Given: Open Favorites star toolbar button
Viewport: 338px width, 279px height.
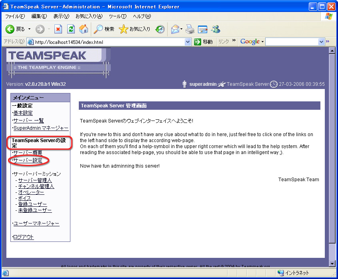Looking at the screenshot, I should point(134,29).
